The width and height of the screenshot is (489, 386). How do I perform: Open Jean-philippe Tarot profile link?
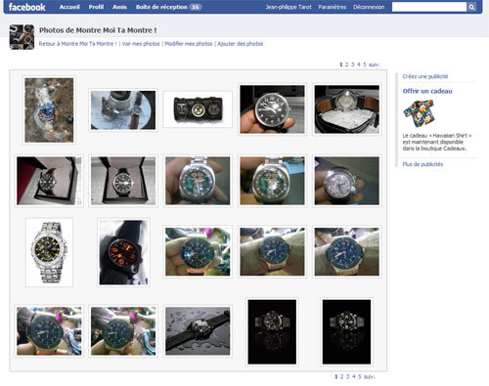(289, 7)
